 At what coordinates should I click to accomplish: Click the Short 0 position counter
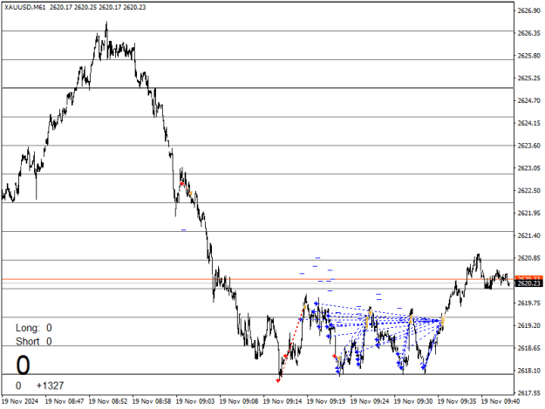(34, 342)
